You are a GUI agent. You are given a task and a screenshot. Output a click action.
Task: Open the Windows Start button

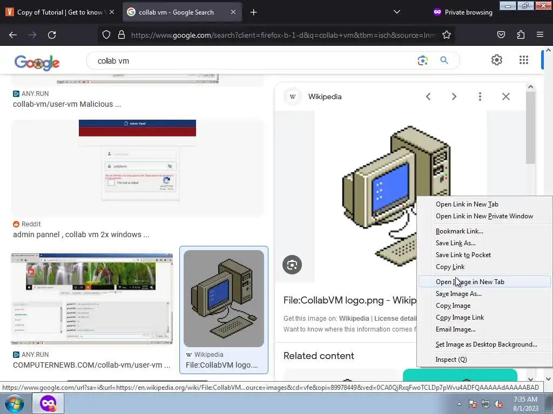[15, 403]
